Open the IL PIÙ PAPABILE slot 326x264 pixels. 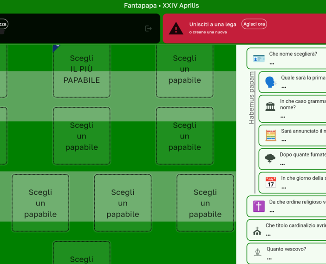(x=82, y=71)
